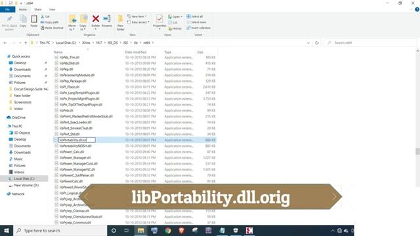420x236 pixels.
Task: Switch to the Share ribbon tab
Action: tap(38, 9)
